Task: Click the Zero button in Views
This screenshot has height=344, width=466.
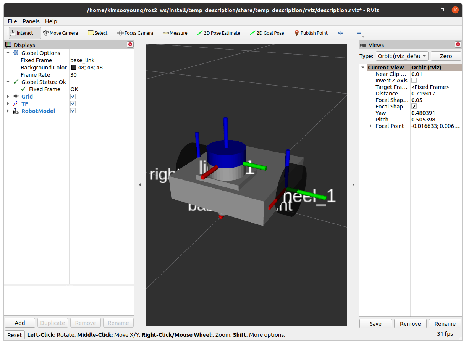Action: 446,56
